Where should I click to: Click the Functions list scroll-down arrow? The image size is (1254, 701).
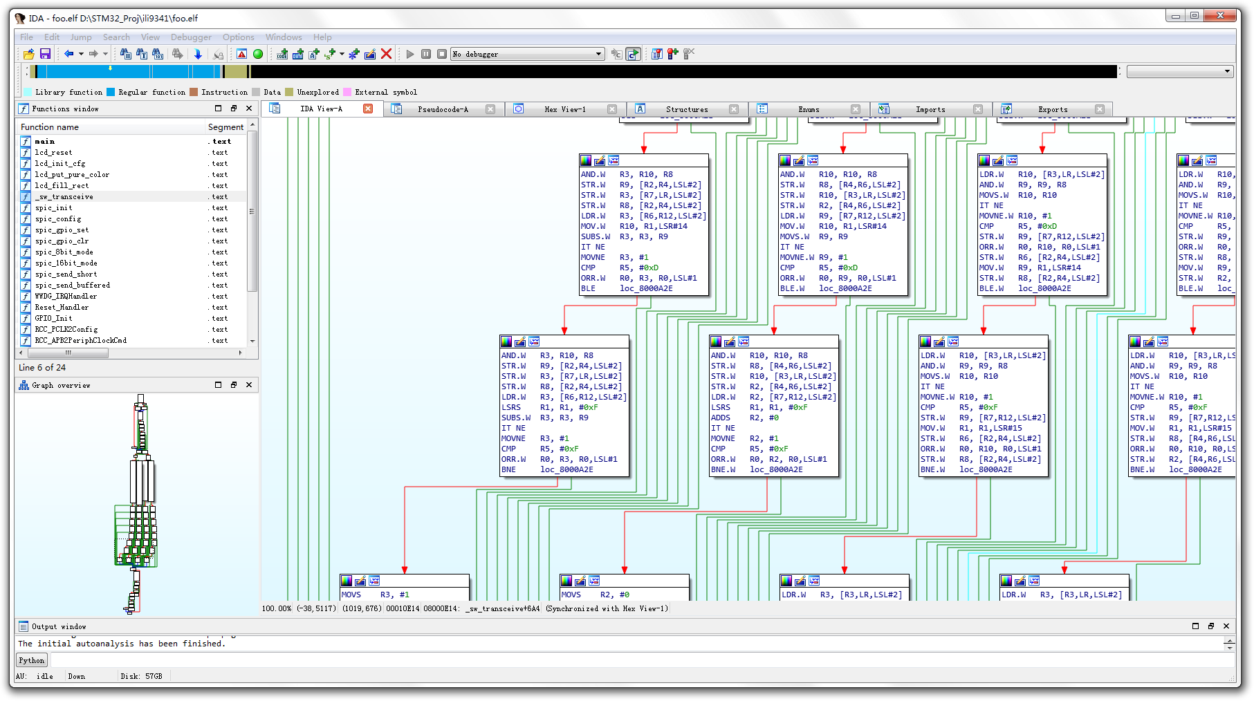pyautogui.click(x=252, y=341)
